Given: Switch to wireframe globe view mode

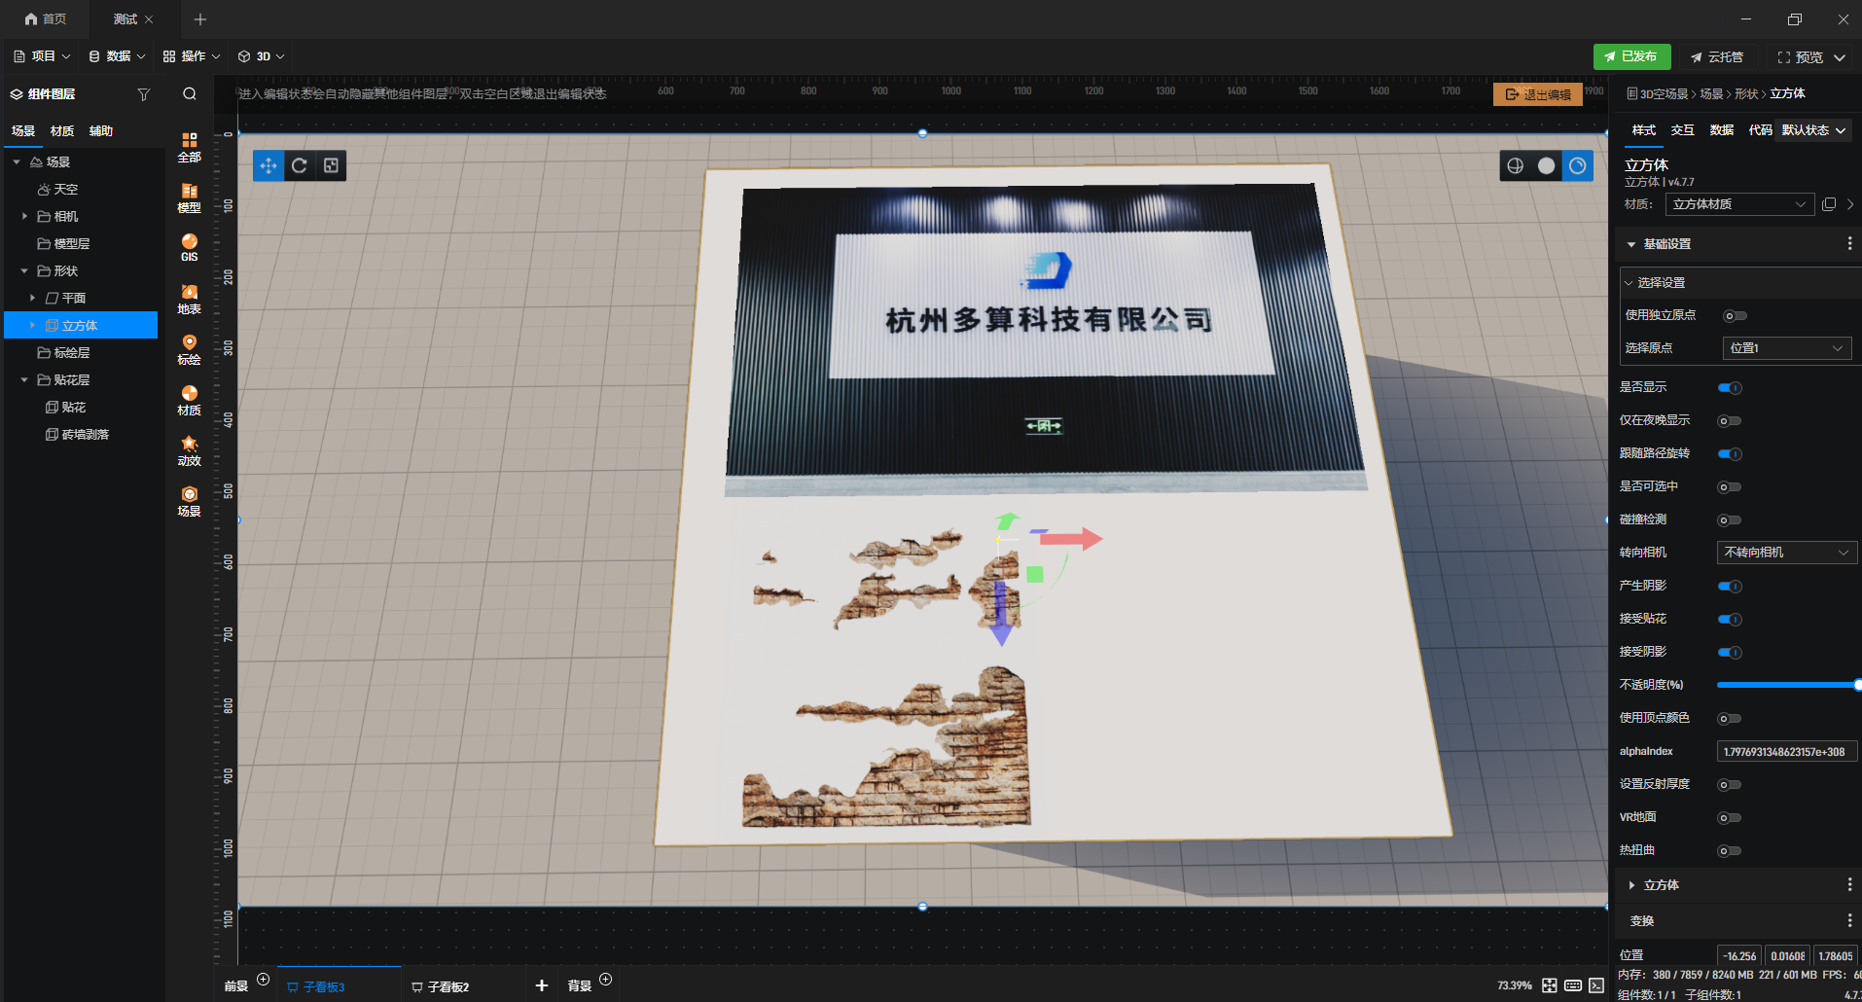Looking at the screenshot, I should click(x=1516, y=166).
